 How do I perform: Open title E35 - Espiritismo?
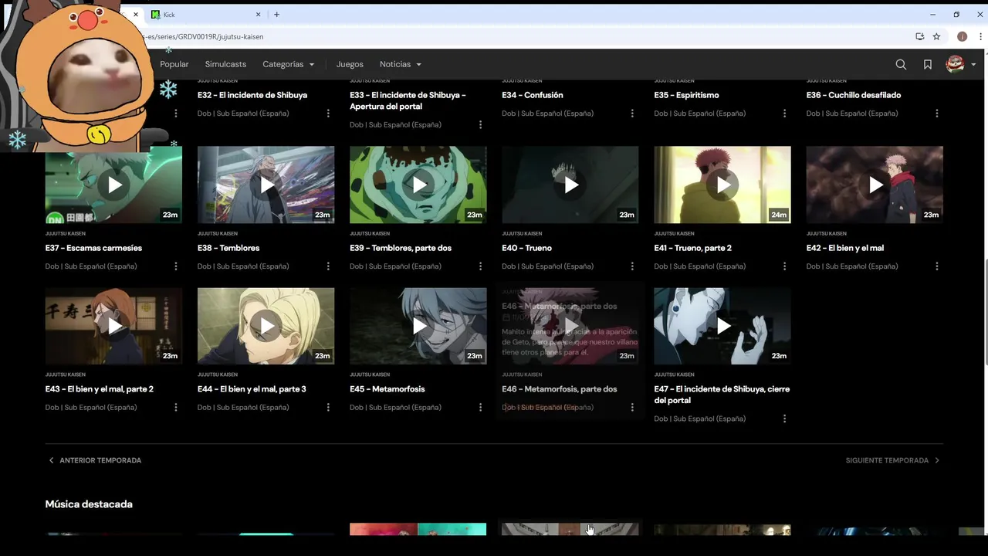pos(686,95)
